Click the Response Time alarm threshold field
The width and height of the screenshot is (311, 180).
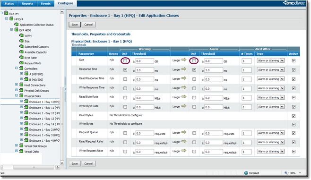click(x=214, y=70)
